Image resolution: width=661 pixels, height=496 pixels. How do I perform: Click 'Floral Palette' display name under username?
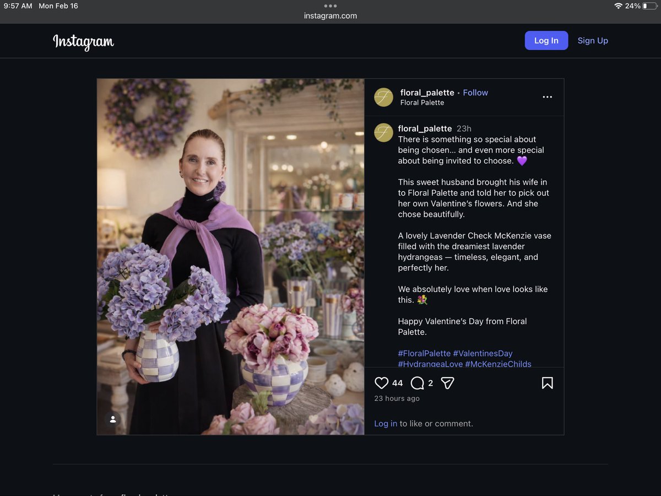(422, 103)
